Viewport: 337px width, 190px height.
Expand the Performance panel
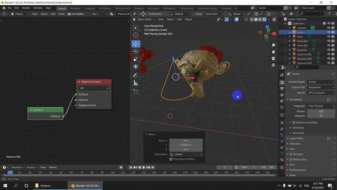tap(298, 170)
